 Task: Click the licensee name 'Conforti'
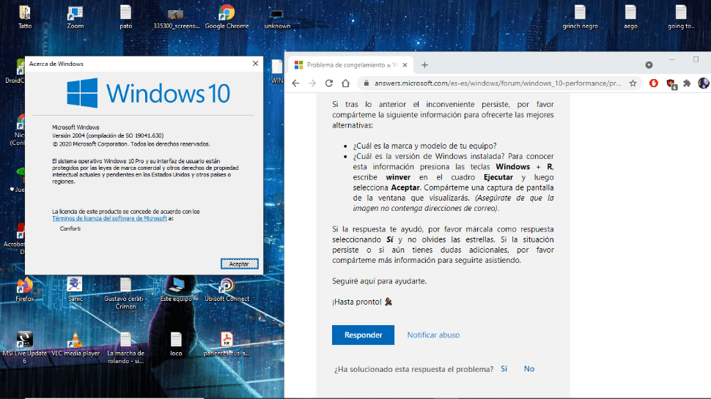(x=70, y=228)
